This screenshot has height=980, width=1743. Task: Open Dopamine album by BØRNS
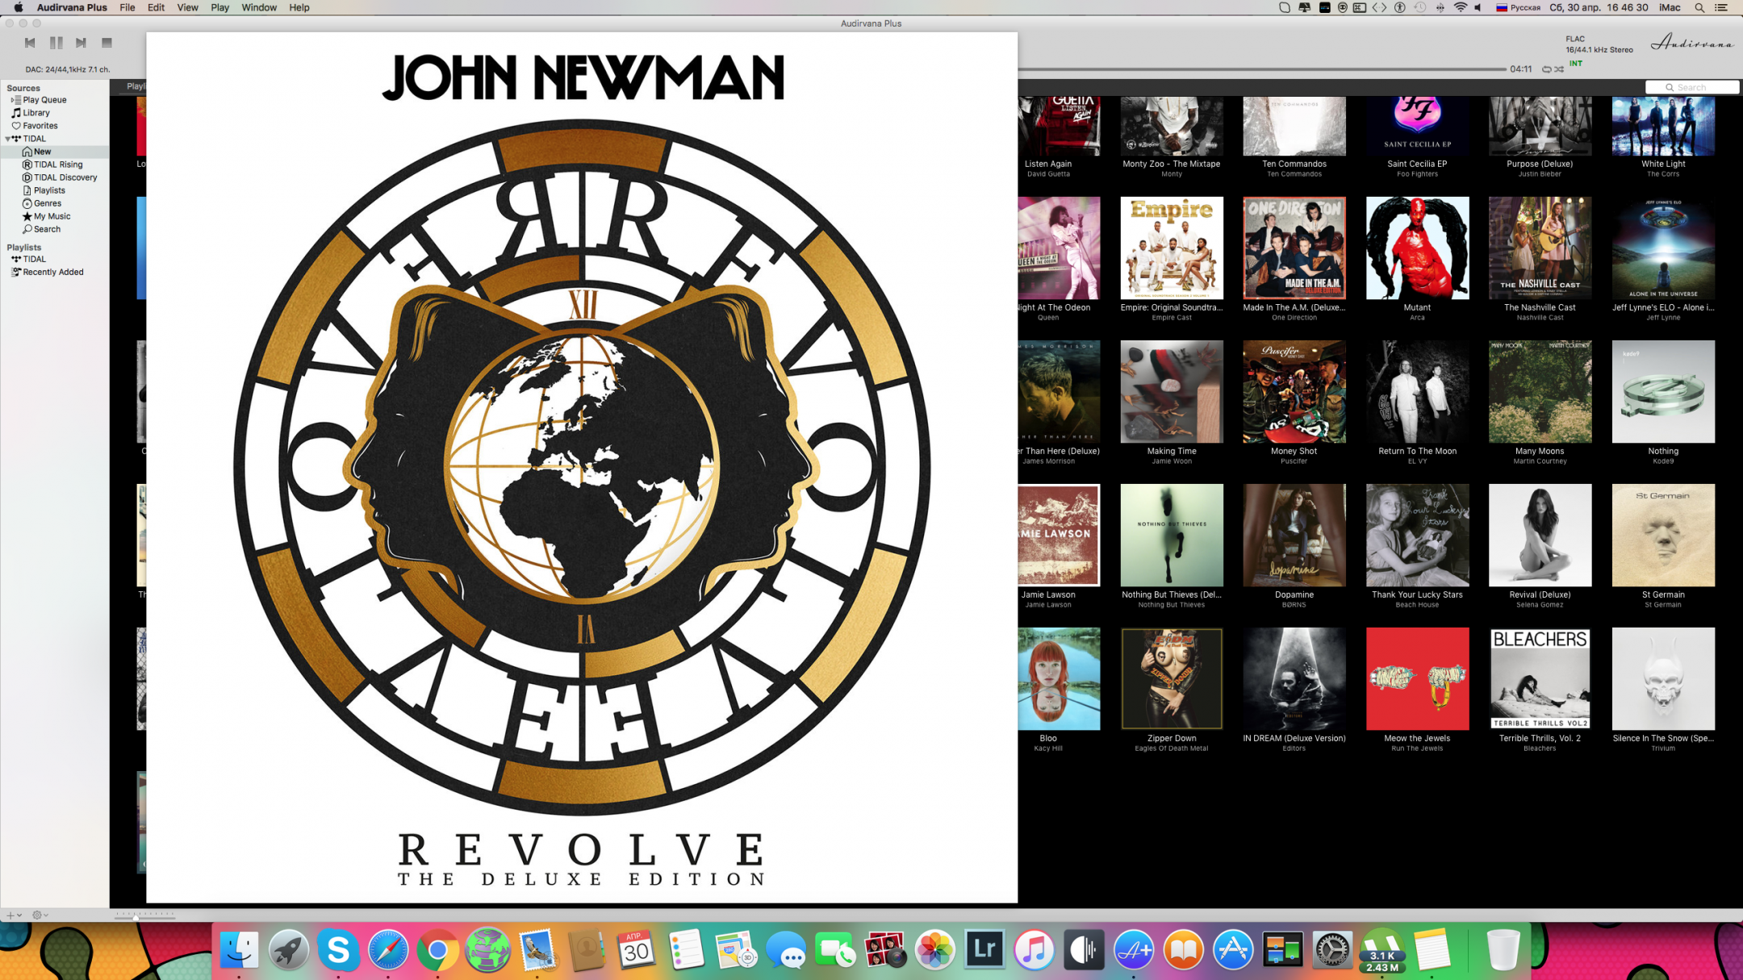(x=1294, y=535)
